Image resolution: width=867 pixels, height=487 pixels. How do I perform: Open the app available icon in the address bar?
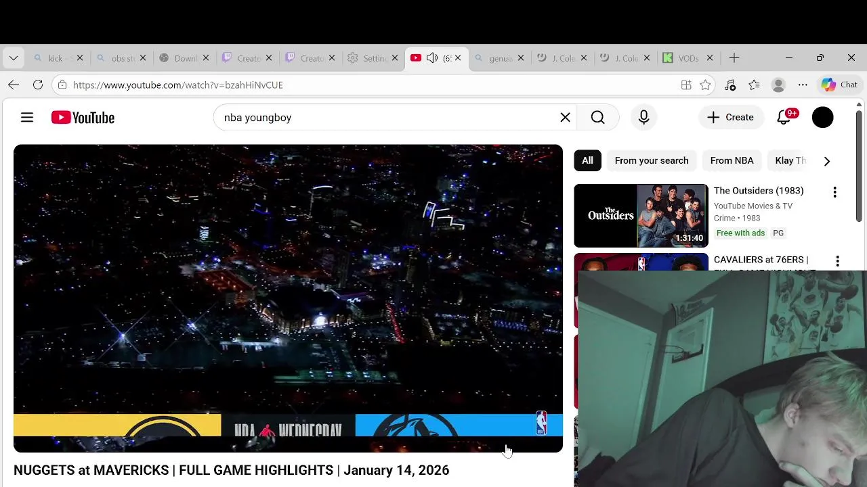(x=686, y=85)
